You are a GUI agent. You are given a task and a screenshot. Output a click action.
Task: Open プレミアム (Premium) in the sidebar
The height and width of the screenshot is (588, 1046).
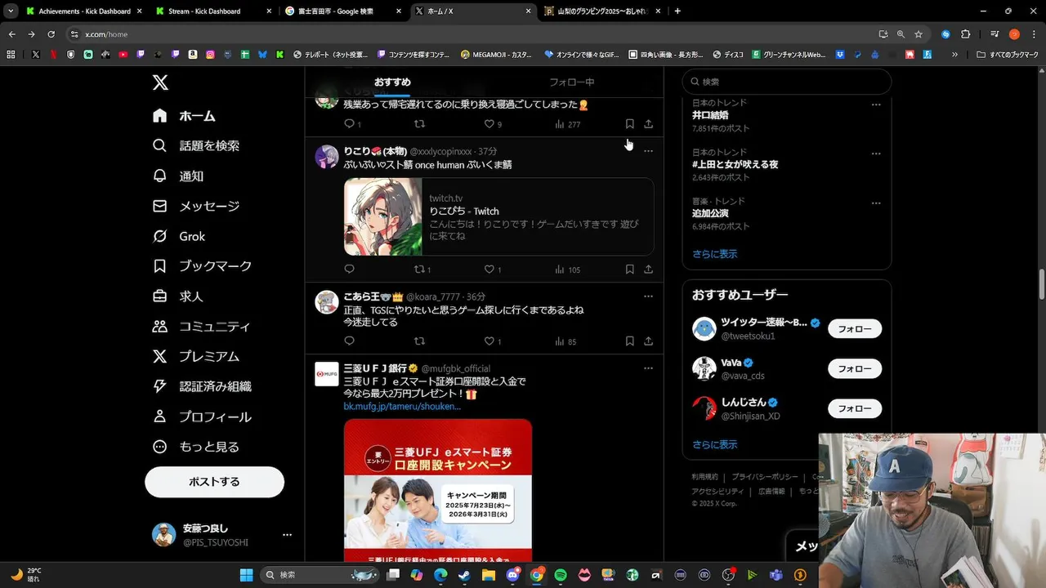(x=196, y=357)
